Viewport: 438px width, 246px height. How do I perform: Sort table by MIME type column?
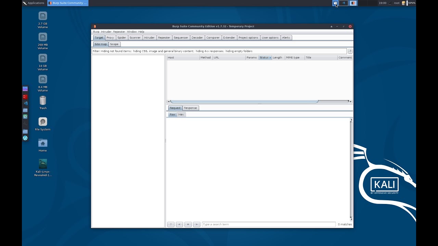(x=295, y=57)
